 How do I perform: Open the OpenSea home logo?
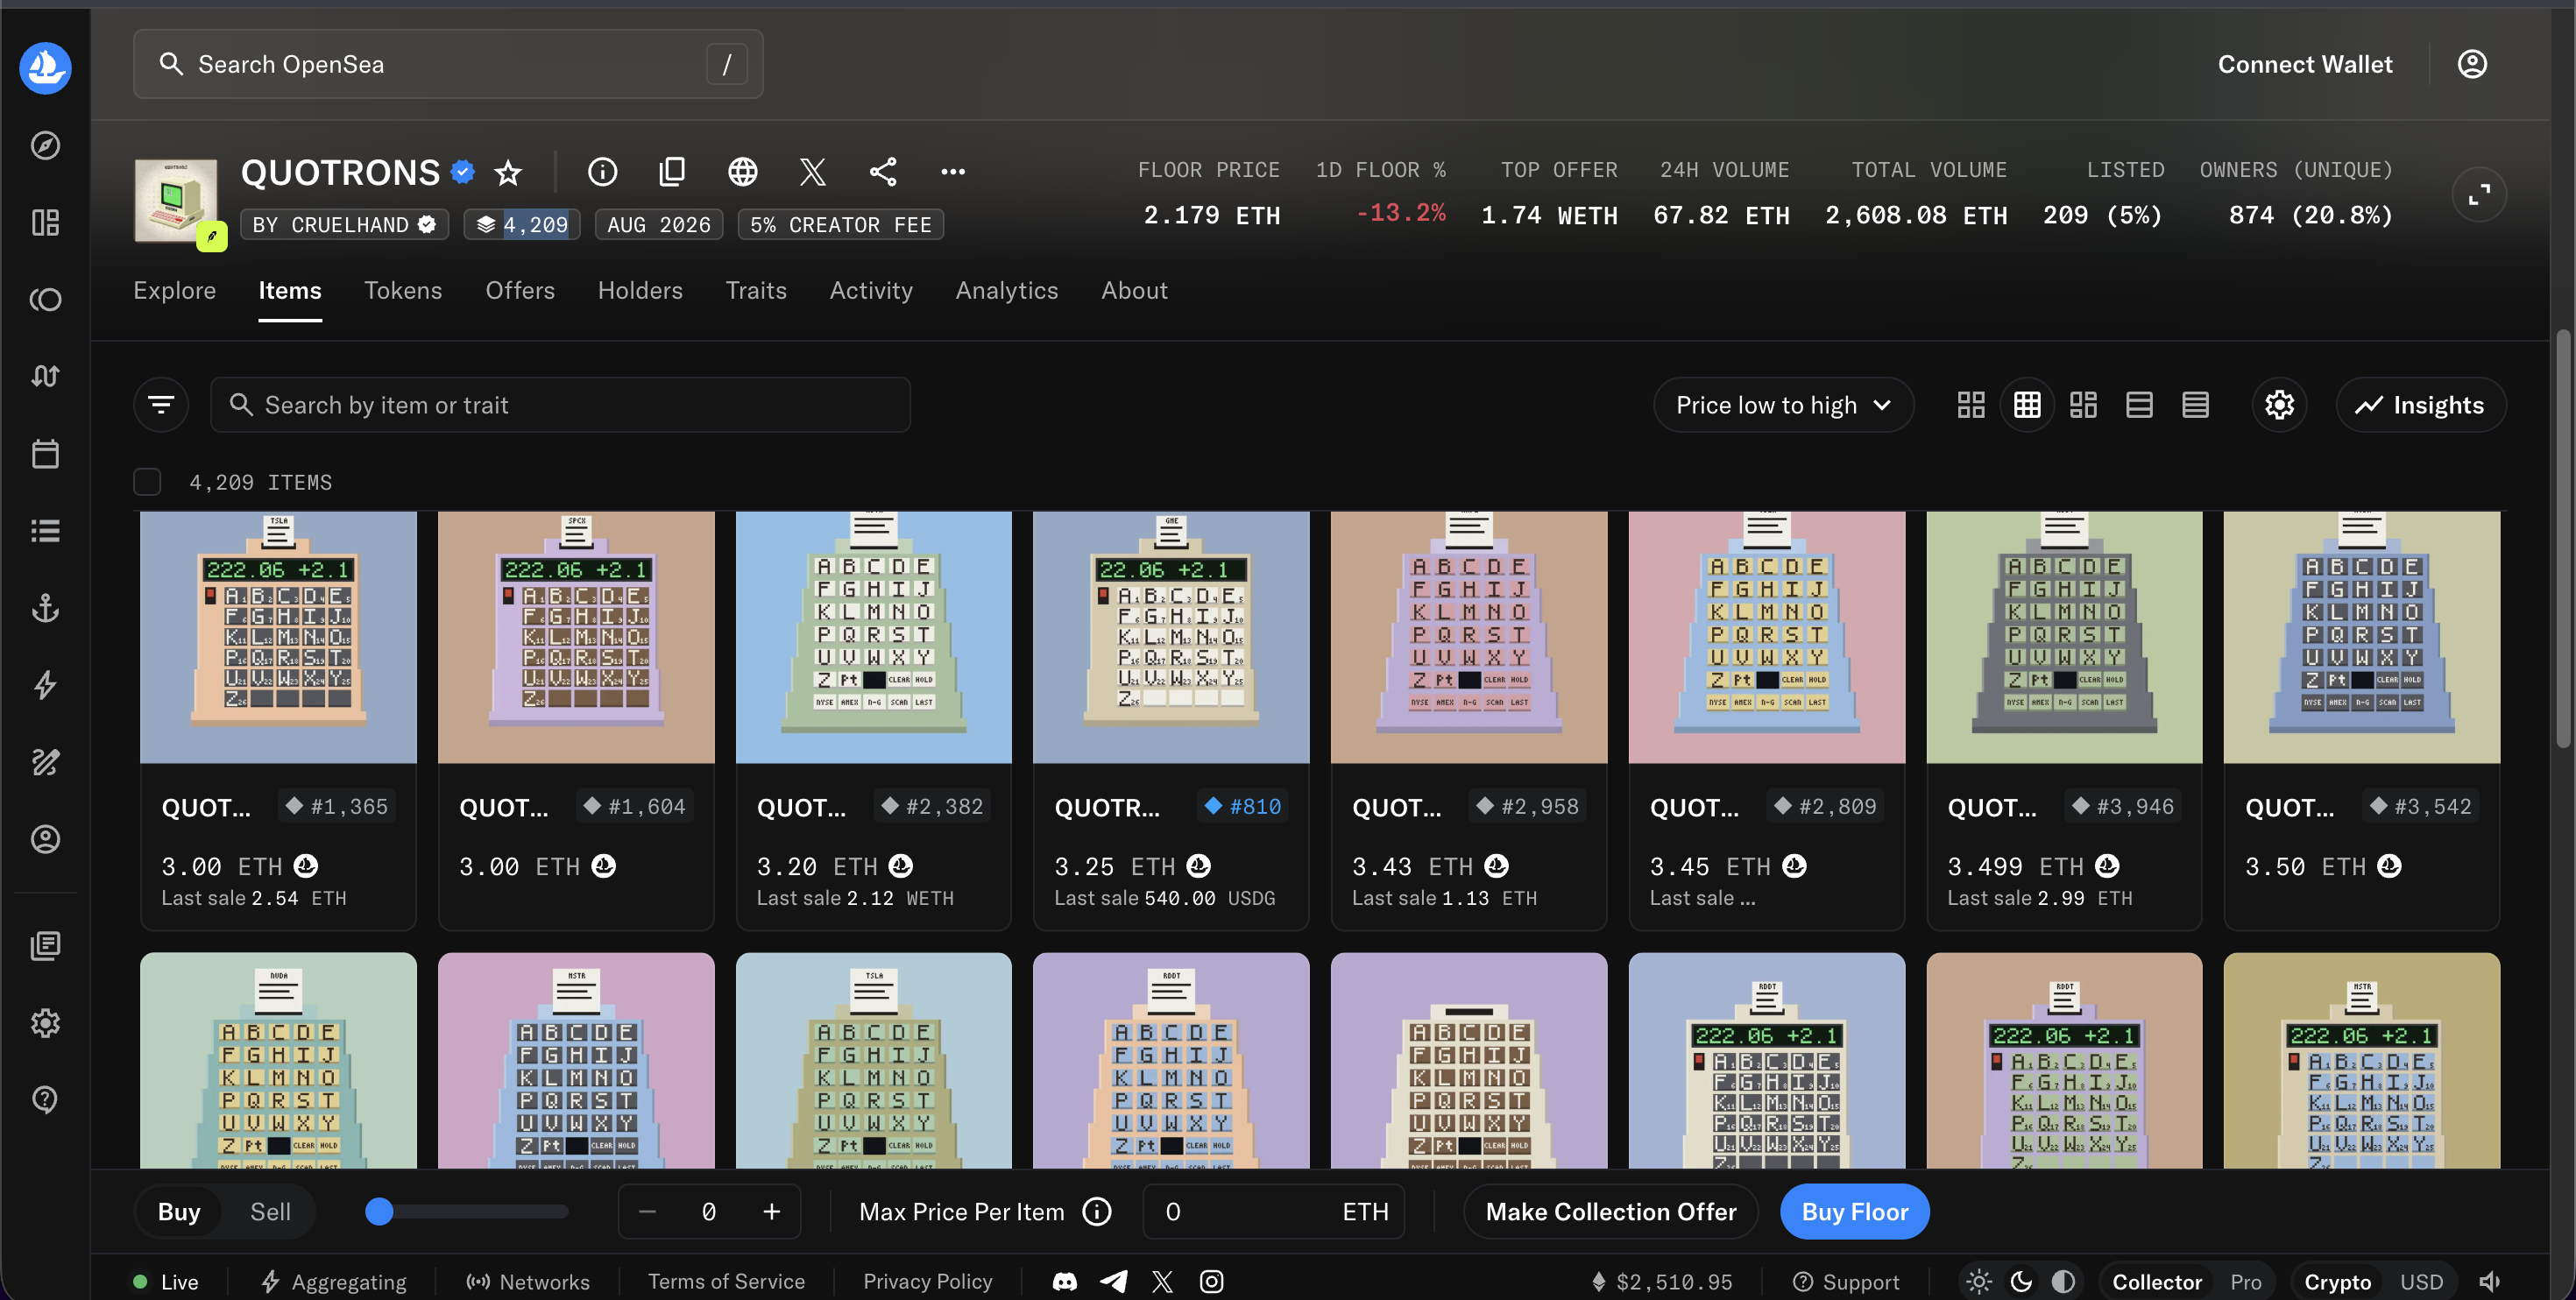(45, 68)
